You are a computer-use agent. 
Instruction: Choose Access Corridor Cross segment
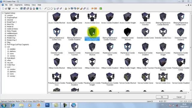tap(92, 18)
